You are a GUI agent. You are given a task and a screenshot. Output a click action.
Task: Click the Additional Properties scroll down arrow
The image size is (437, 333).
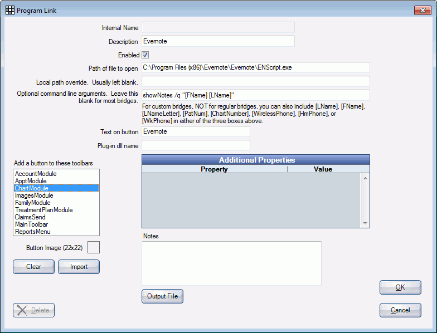pyautogui.click(x=365, y=223)
